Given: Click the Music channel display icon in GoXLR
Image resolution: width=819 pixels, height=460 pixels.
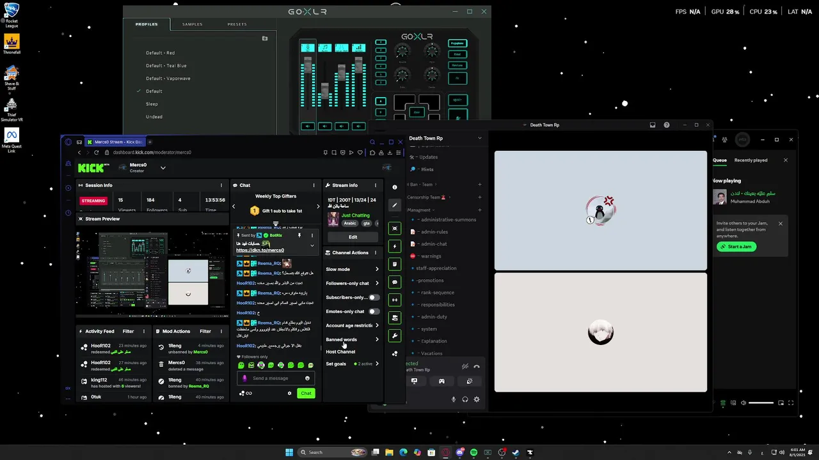Looking at the screenshot, I should (x=324, y=48).
